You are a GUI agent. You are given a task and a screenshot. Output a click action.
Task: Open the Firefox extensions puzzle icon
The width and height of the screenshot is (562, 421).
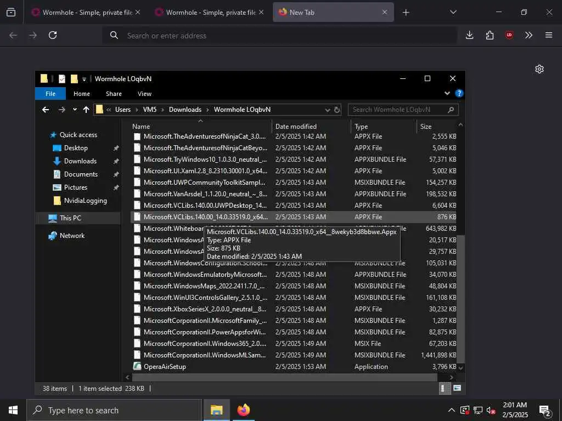[x=490, y=35]
